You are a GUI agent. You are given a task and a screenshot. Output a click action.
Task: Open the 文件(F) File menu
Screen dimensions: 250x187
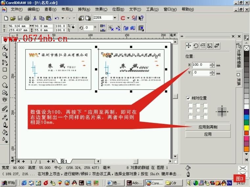click(16, 10)
